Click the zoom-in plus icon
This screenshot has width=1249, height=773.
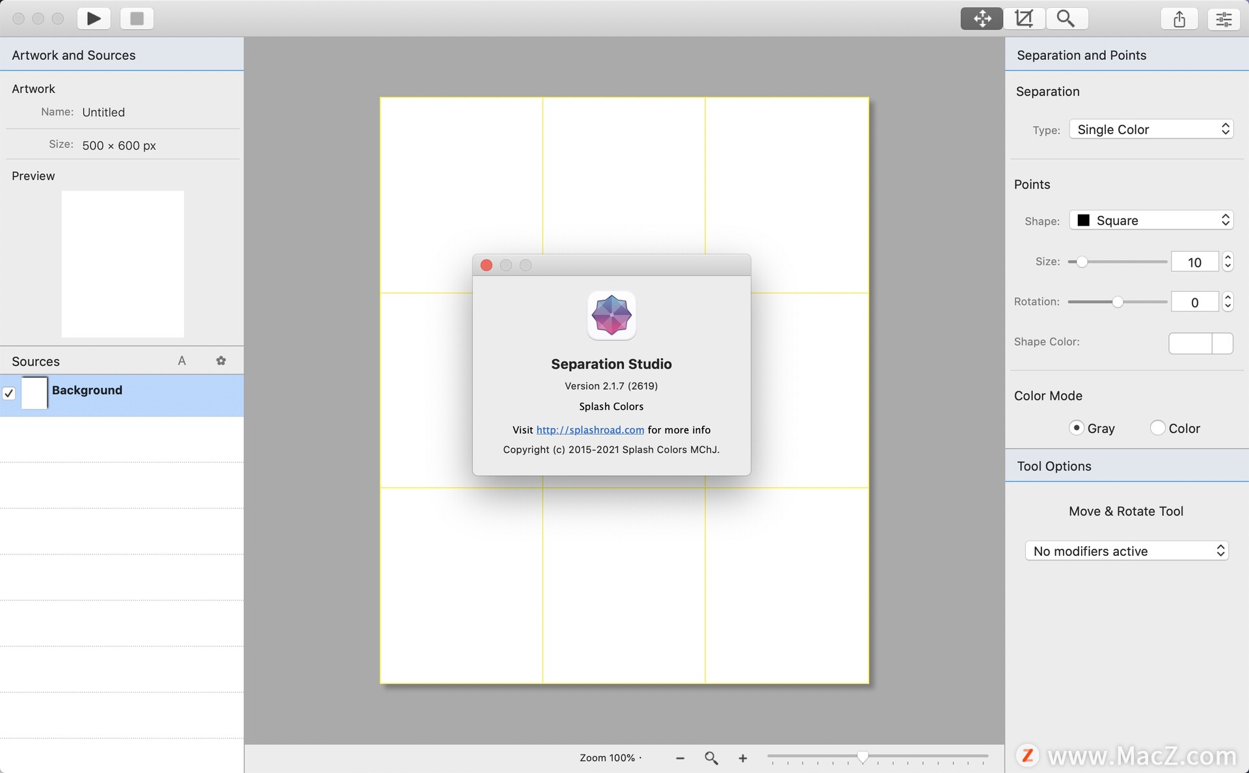742,758
